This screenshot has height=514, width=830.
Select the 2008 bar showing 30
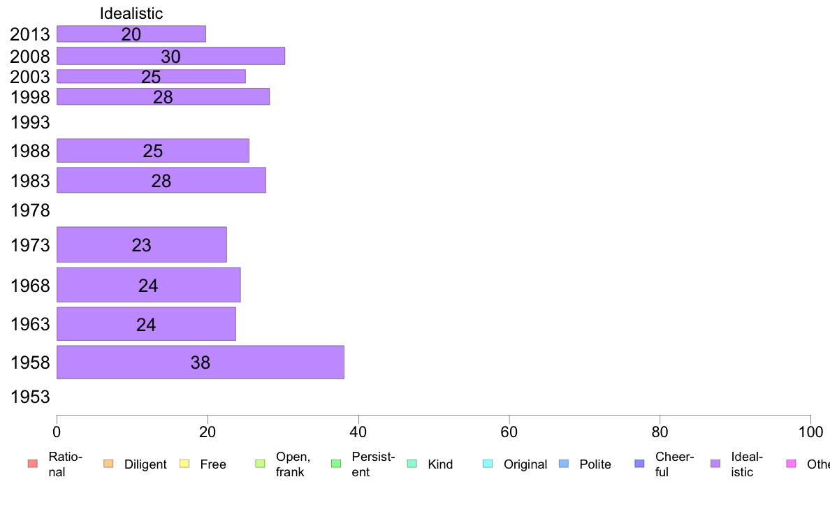point(170,56)
